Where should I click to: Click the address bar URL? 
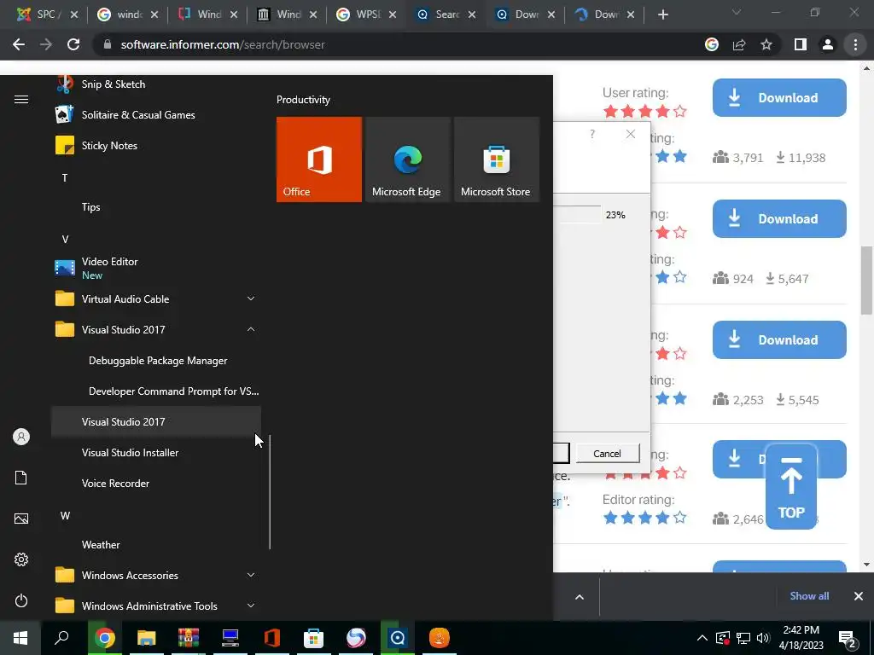click(223, 44)
